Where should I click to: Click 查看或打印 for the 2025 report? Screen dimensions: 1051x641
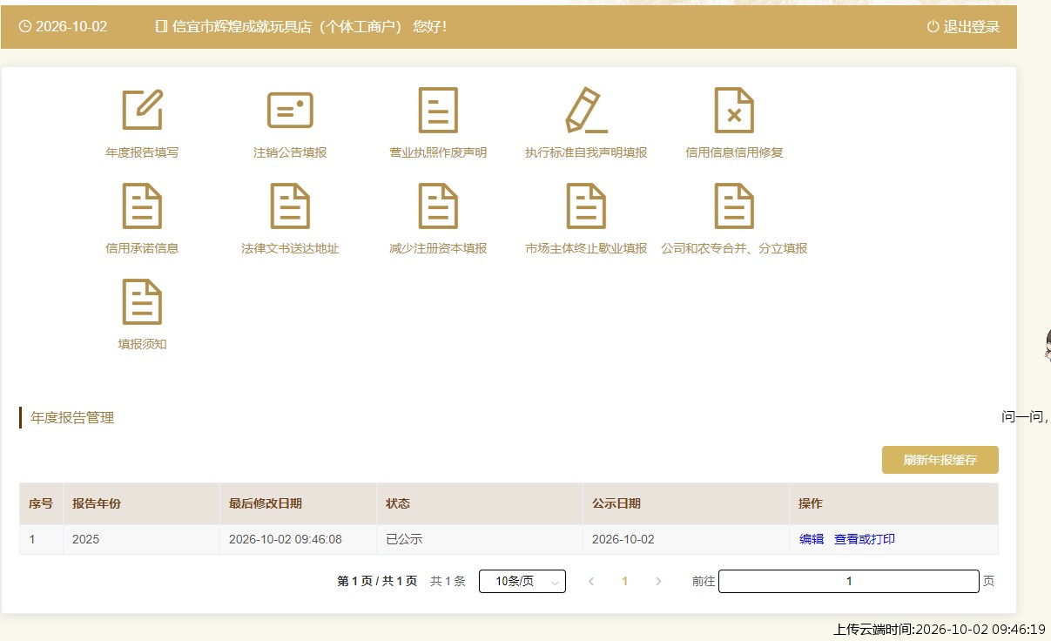(x=865, y=539)
